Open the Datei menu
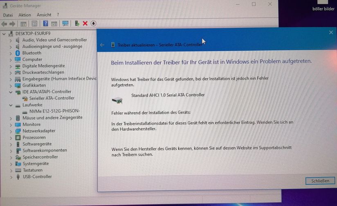Image resolution: width=337 pixels, height=206 pixels. (8, 15)
